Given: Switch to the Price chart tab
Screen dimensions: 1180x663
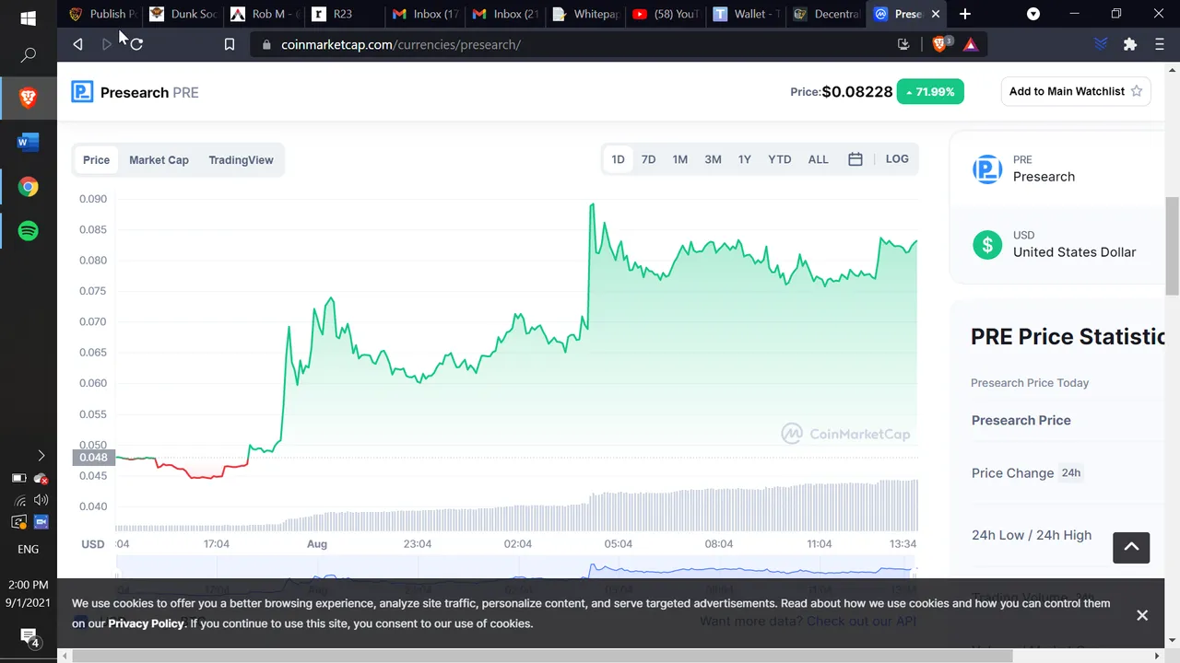Looking at the screenshot, I should (x=96, y=159).
